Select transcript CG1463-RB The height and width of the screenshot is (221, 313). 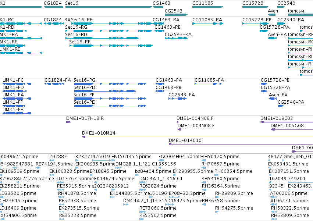(167, 27)
